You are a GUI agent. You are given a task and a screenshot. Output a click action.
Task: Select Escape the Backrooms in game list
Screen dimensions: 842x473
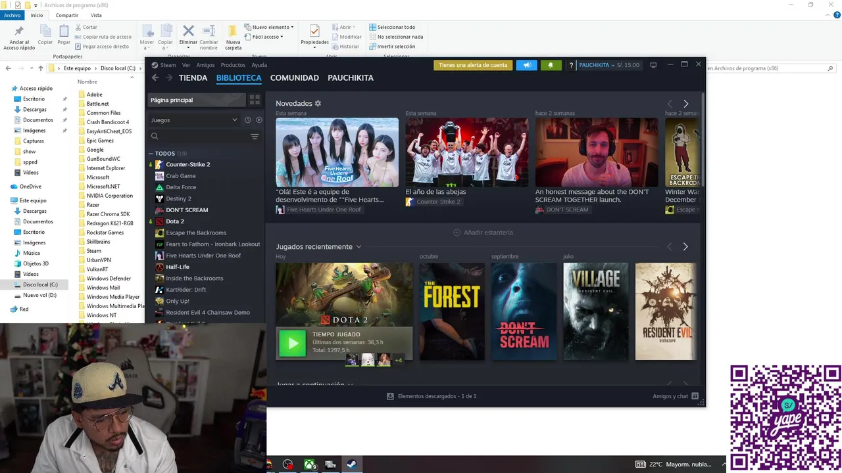[195, 233]
